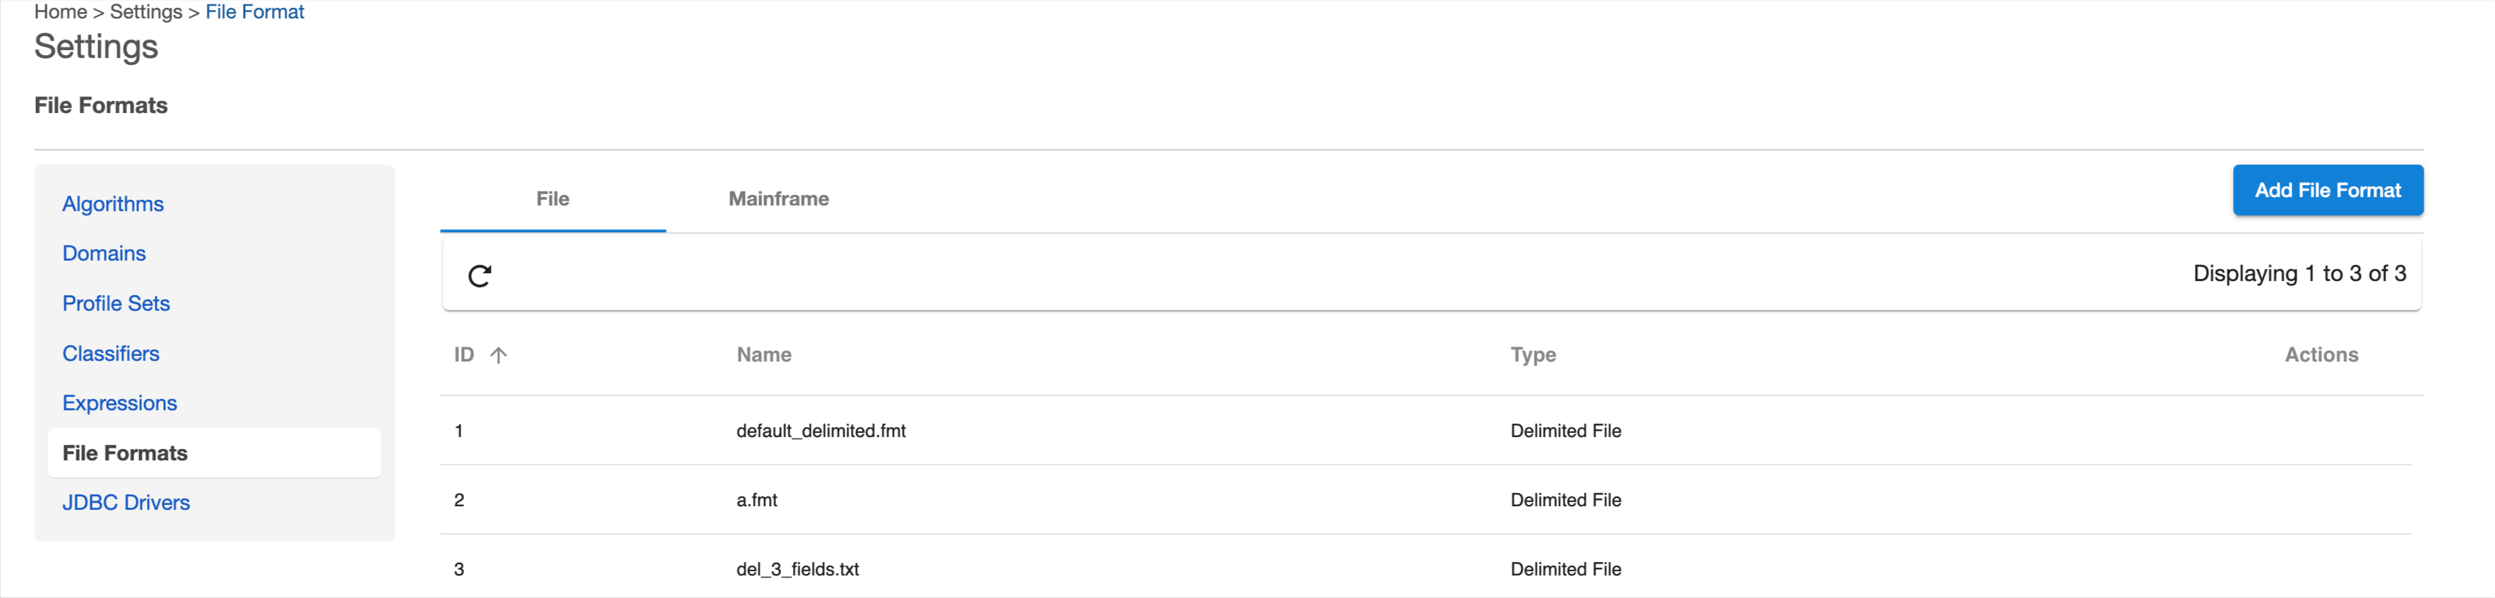The height and width of the screenshot is (598, 2495).
Task: Navigate to Classifiers settings
Action: (110, 354)
